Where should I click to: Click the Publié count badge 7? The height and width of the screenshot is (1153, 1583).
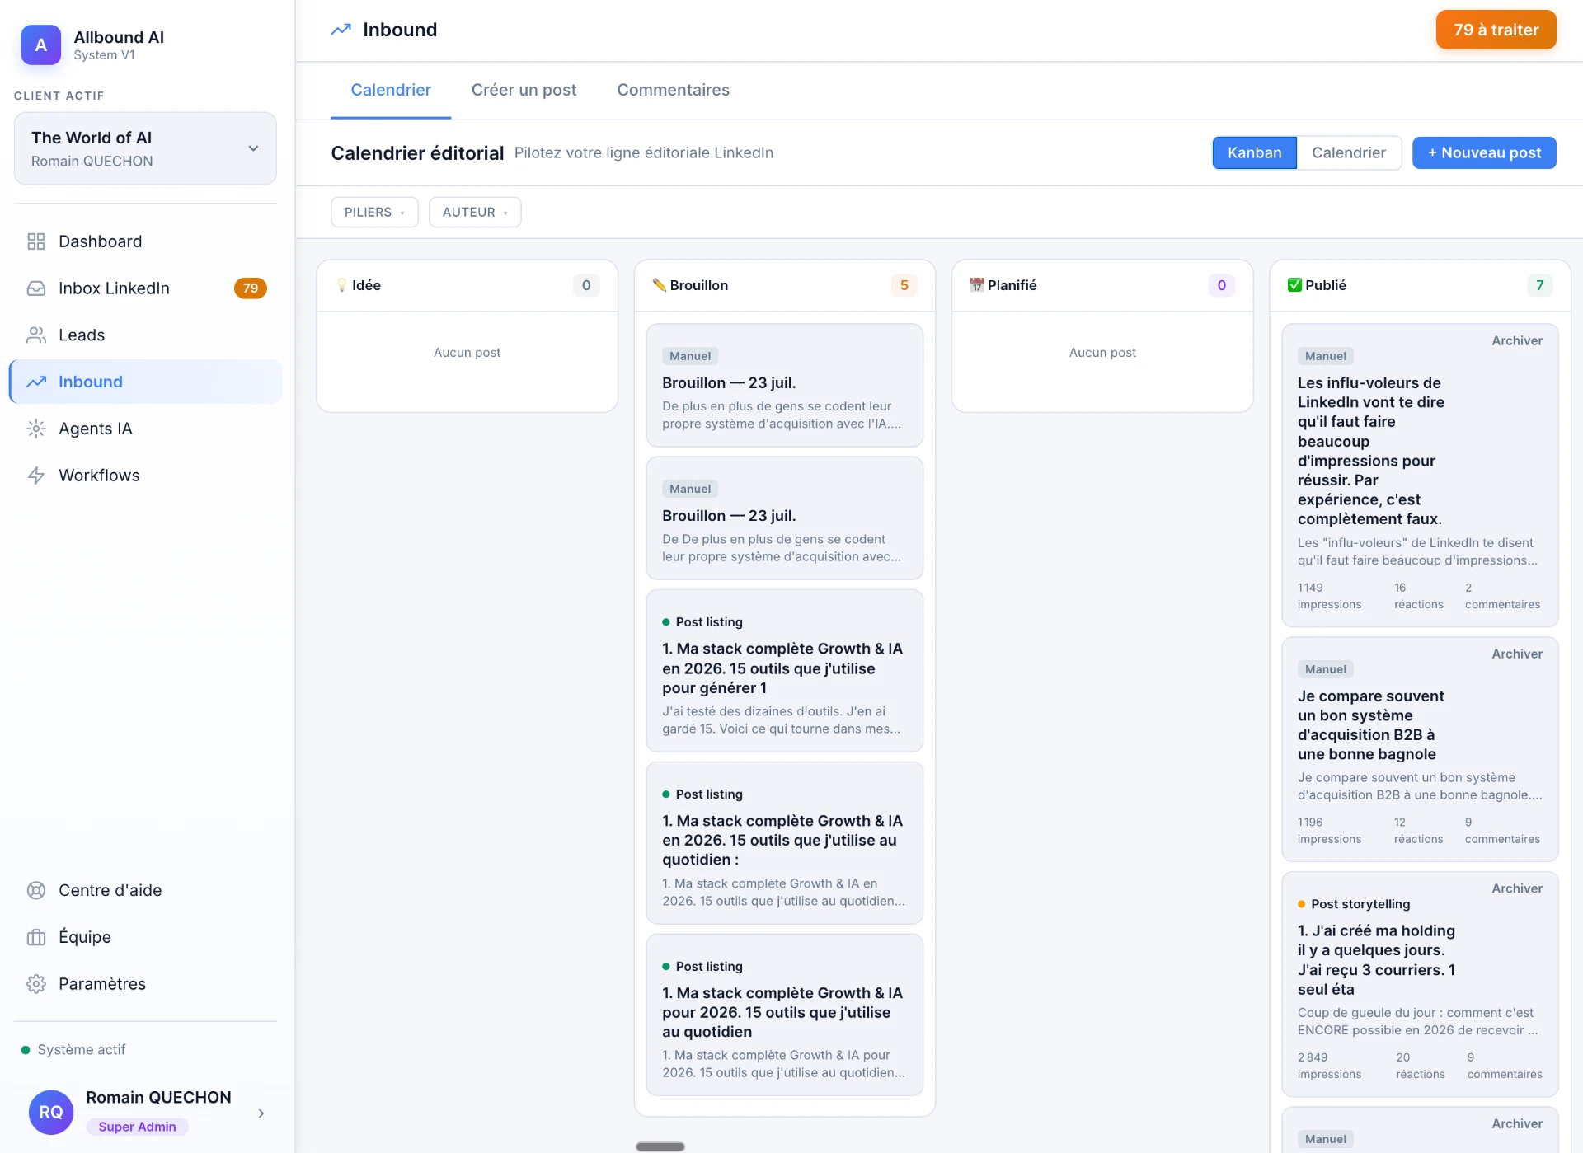(1540, 285)
